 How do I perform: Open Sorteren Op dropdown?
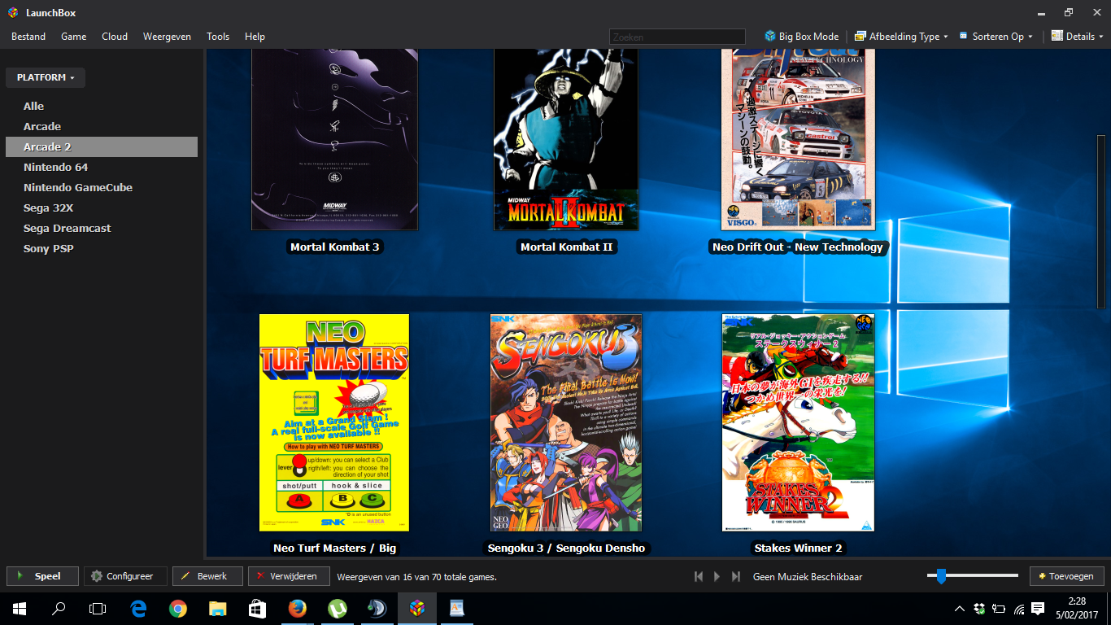tap(996, 37)
